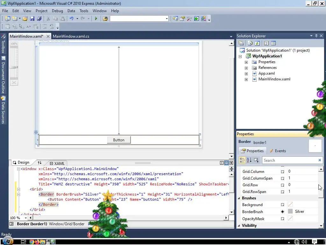Start debugging with the green play icon
This screenshot has height=245, width=326.
tap(96, 19)
